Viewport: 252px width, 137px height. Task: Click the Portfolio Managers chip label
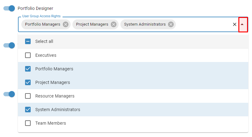click(x=43, y=24)
